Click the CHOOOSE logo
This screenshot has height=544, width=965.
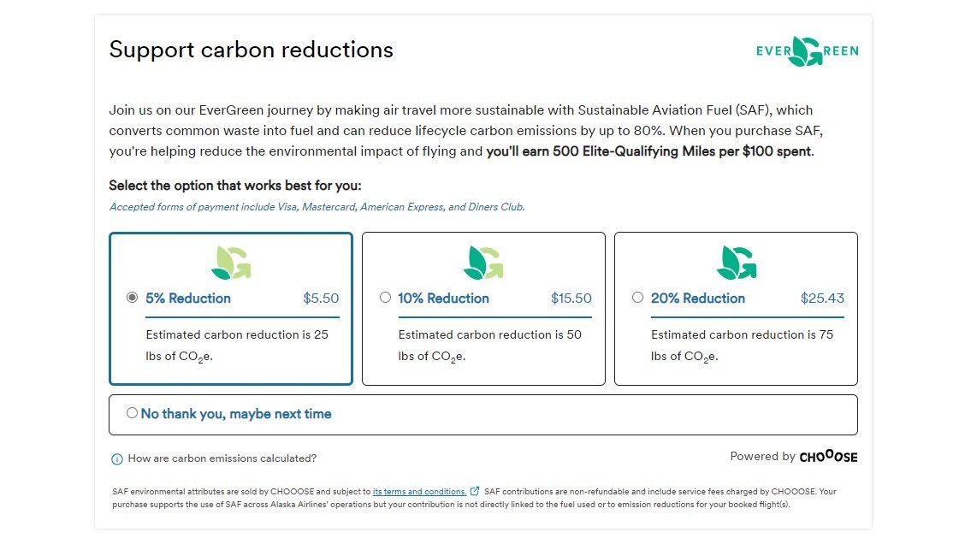(x=828, y=457)
